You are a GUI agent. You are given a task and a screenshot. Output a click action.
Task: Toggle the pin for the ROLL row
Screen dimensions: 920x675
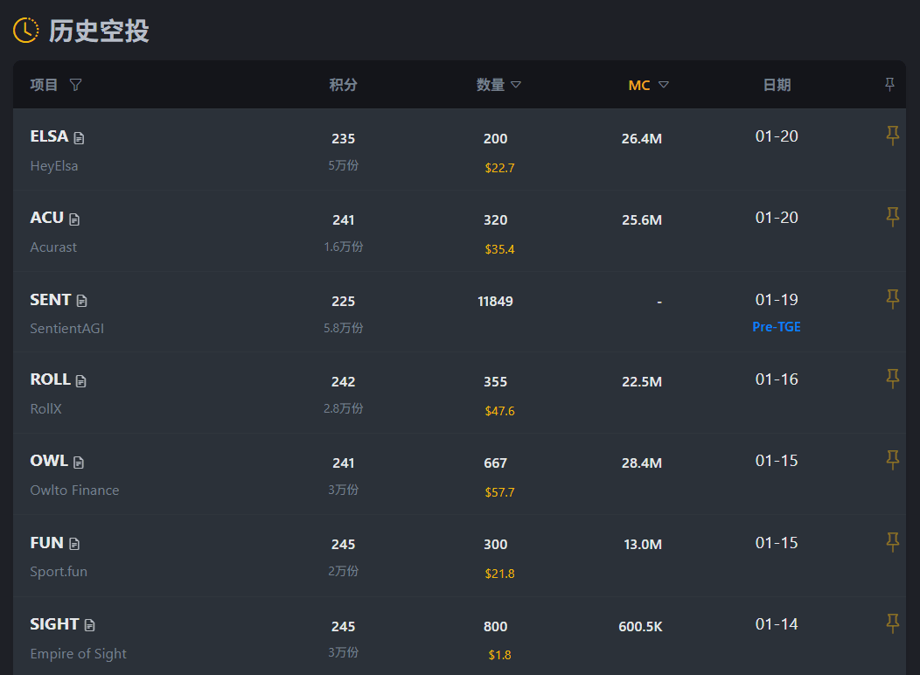(892, 379)
